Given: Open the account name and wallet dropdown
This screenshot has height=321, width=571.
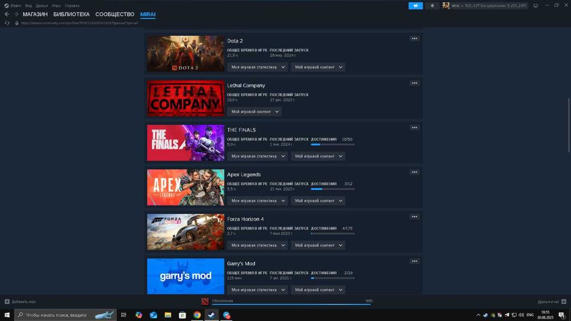Looking at the screenshot, I should [489, 6].
